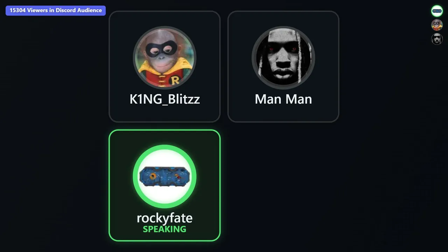Select the highlighted rockyfate speaker card
This screenshot has height=252, width=448.
164,185
